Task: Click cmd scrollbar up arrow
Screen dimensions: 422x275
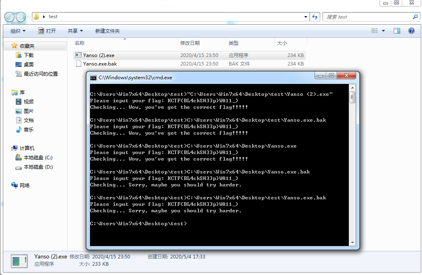Action: (x=352, y=88)
